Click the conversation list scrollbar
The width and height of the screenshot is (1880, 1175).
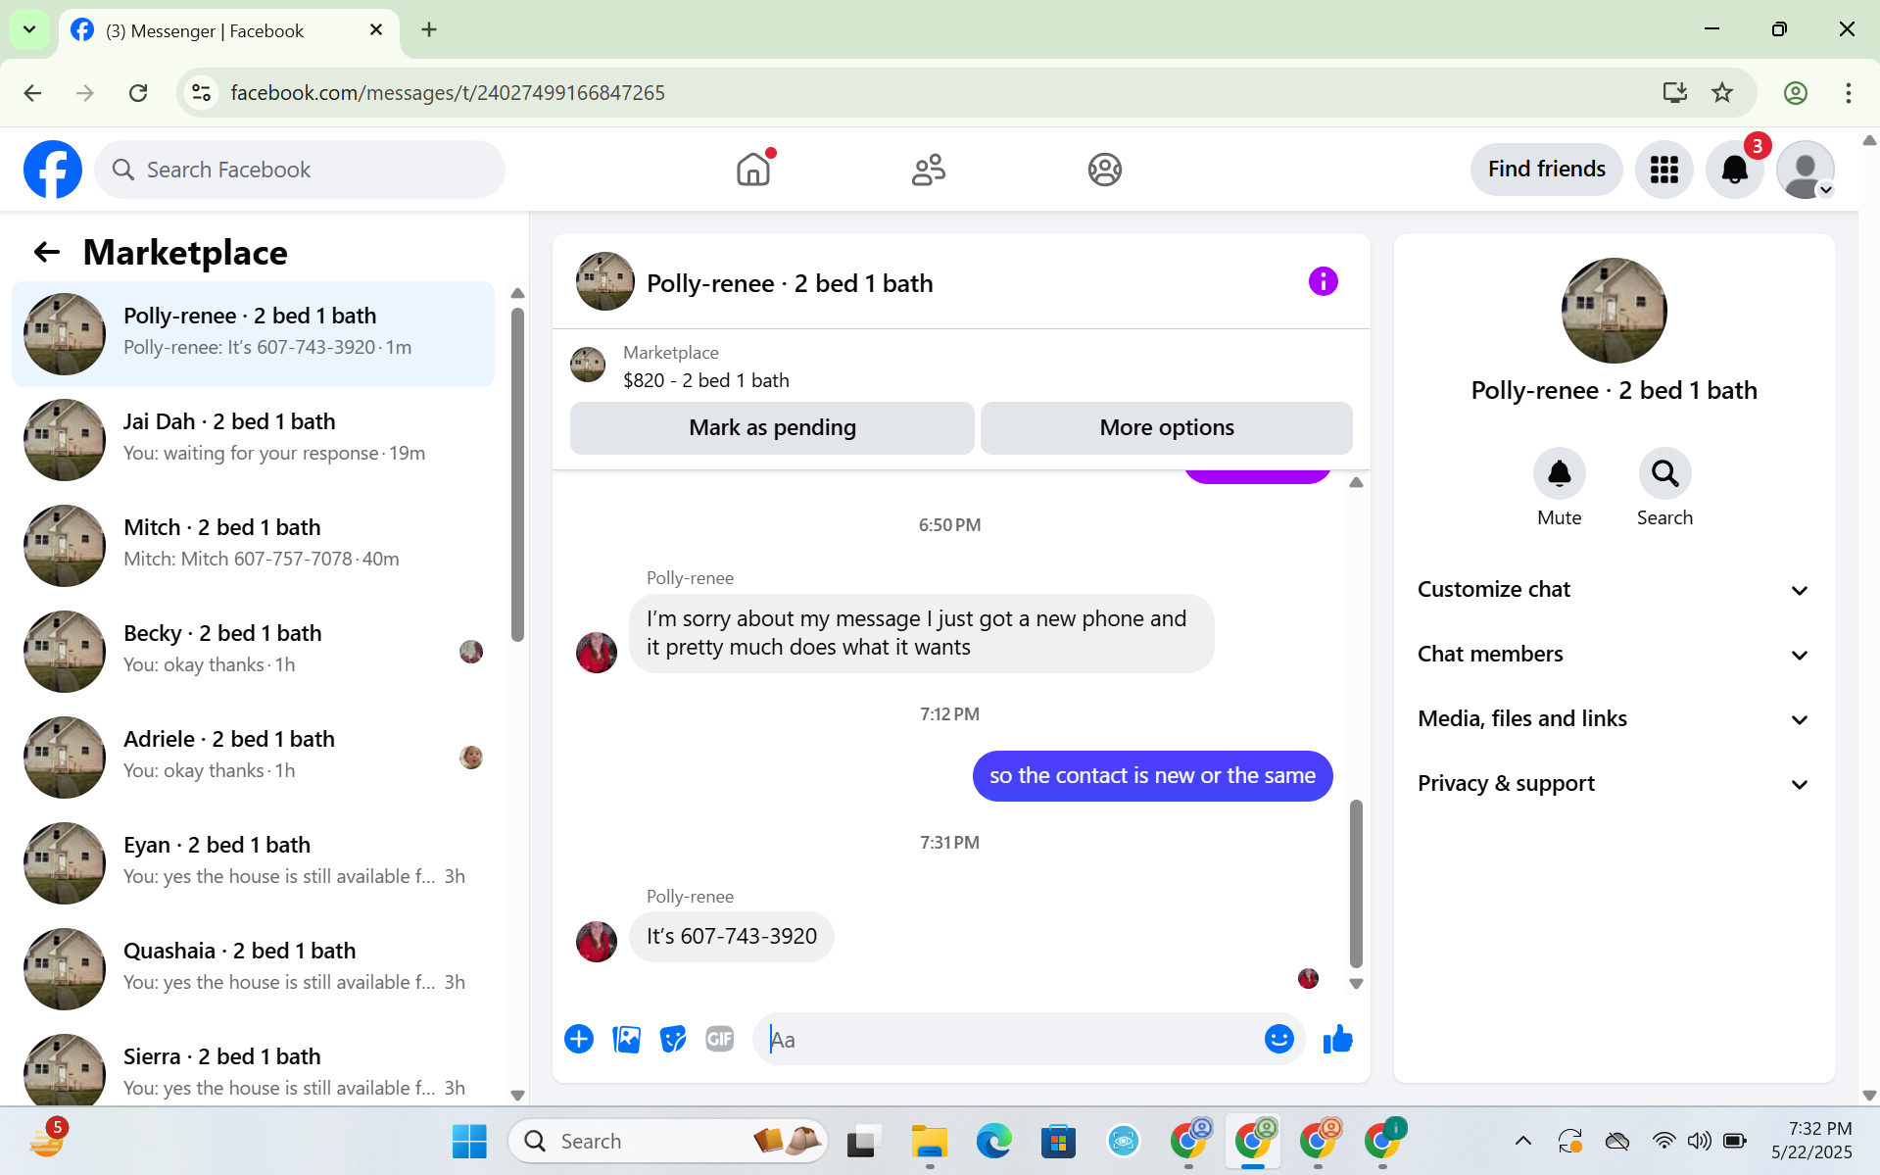pos(517,475)
